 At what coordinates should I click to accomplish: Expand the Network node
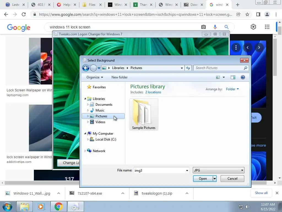tap(85, 151)
